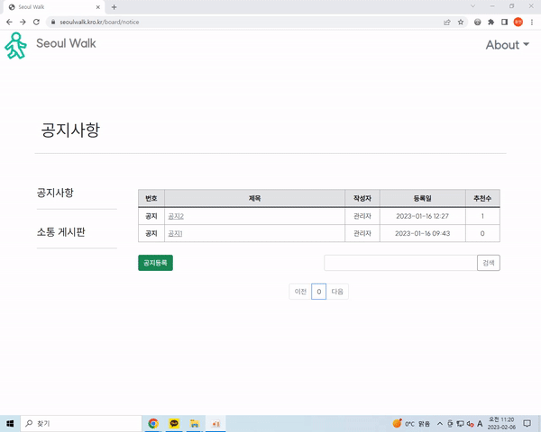Click the date 2023-01-16 12:27 cell
The image size is (541, 432).
[x=422, y=216]
